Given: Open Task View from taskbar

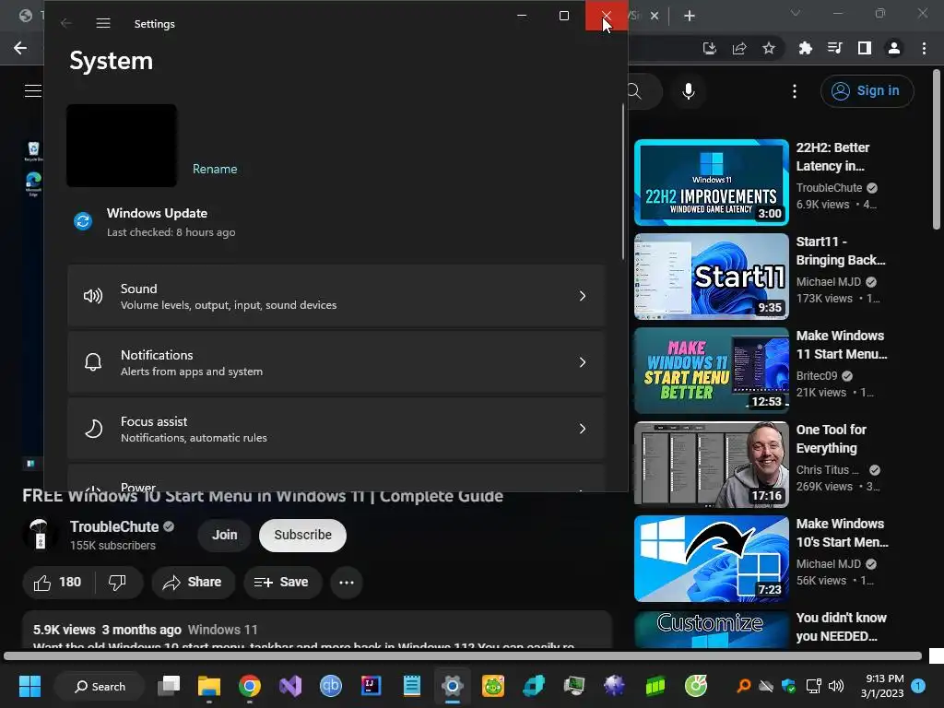Looking at the screenshot, I should (x=170, y=686).
